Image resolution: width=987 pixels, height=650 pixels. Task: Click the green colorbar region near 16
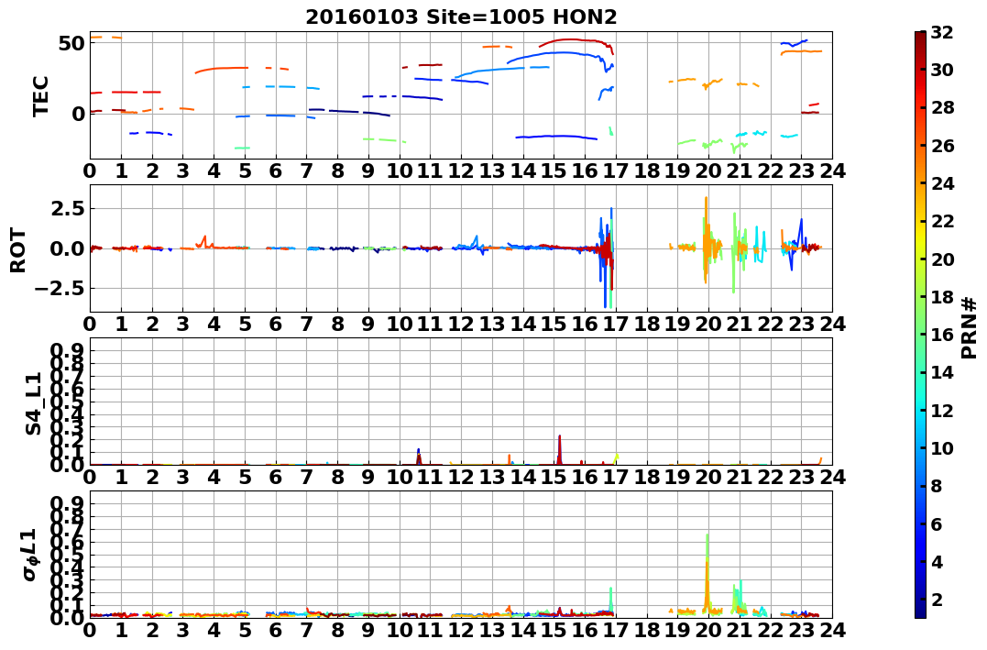(920, 335)
